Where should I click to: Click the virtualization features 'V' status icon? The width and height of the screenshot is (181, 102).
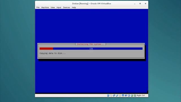pyautogui.click(x=129, y=95)
